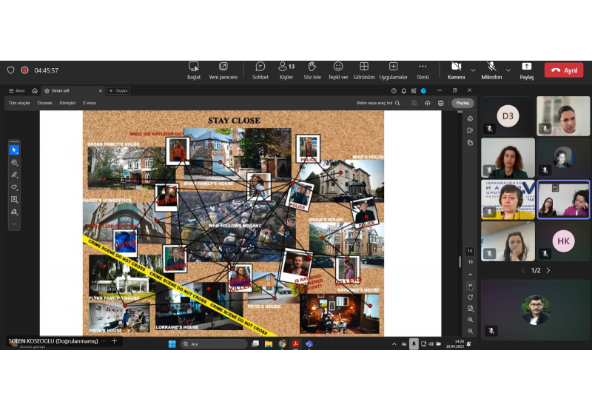
Task: Select the comment tool in left toolbar
Action: (x=14, y=162)
